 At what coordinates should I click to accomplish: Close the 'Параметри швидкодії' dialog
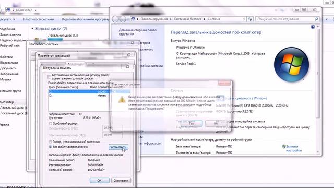pos(128,54)
